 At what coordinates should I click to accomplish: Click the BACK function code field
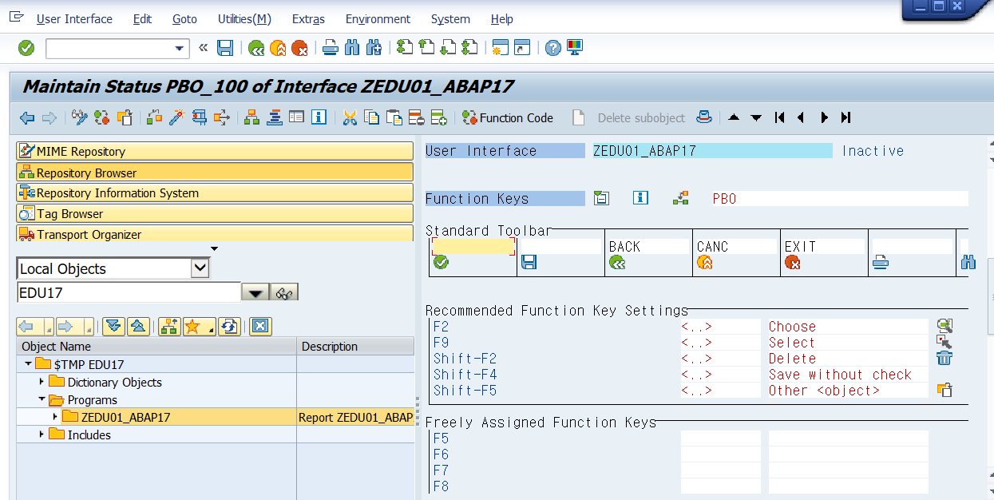click(x=648, y=247)
